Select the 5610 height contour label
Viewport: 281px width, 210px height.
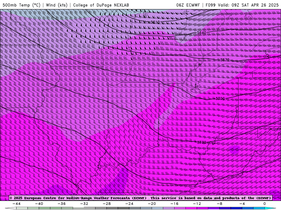(x=155, y=22)
